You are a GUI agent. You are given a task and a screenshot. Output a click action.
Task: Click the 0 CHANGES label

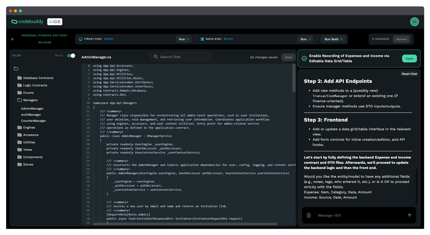click(x=381, y=39)
